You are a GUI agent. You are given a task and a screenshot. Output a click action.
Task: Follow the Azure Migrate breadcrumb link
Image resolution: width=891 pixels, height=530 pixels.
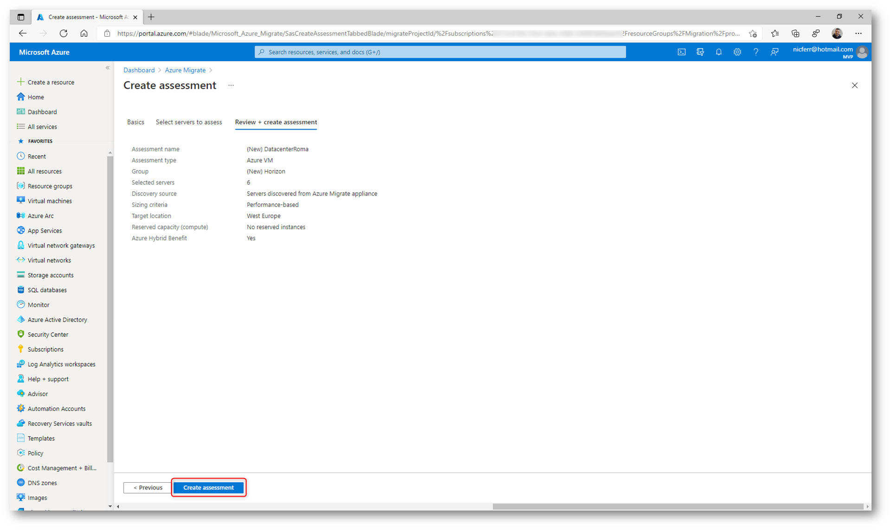(x=185, y=70)
